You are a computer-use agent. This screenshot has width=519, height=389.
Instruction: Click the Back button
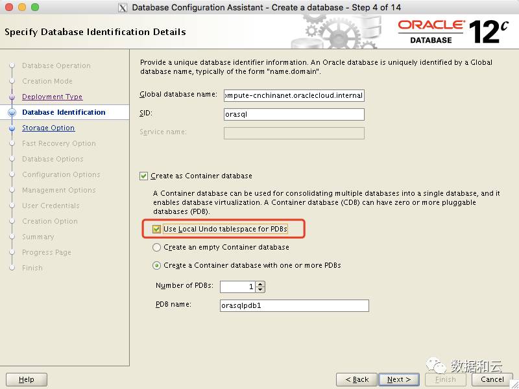point(357,379)
